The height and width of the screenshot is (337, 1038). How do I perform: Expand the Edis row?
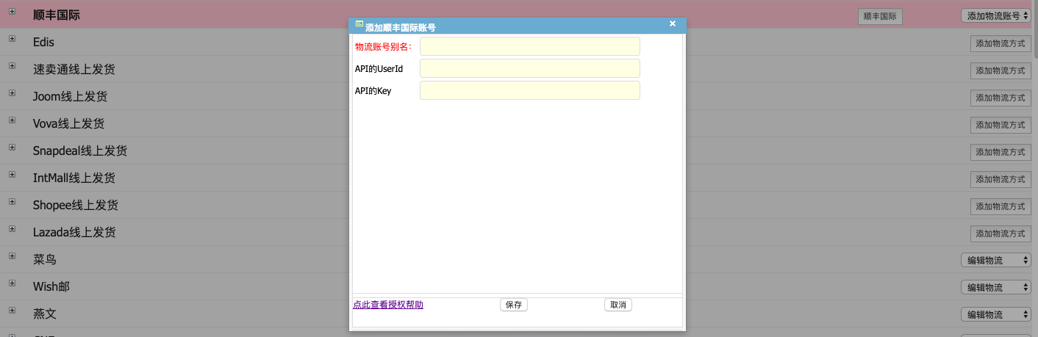(x=12, y=39)
